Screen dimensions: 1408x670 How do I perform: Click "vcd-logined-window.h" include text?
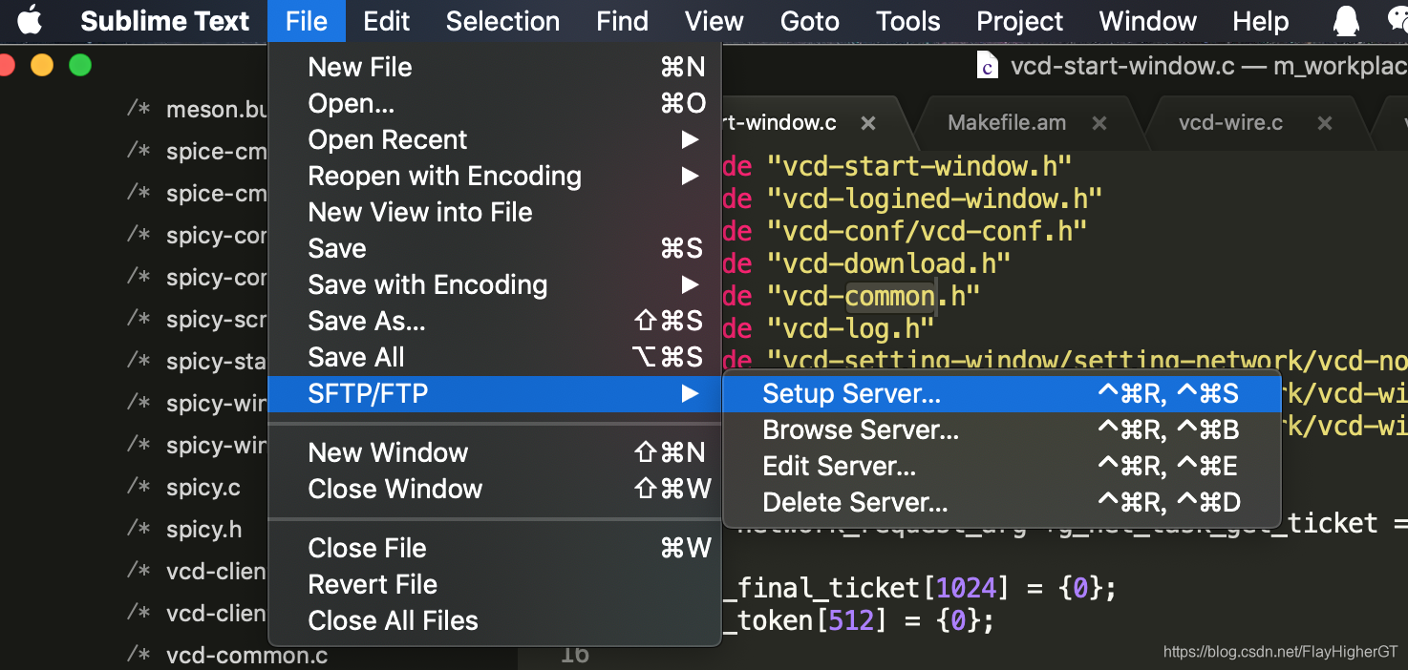[x=934, y=199]
